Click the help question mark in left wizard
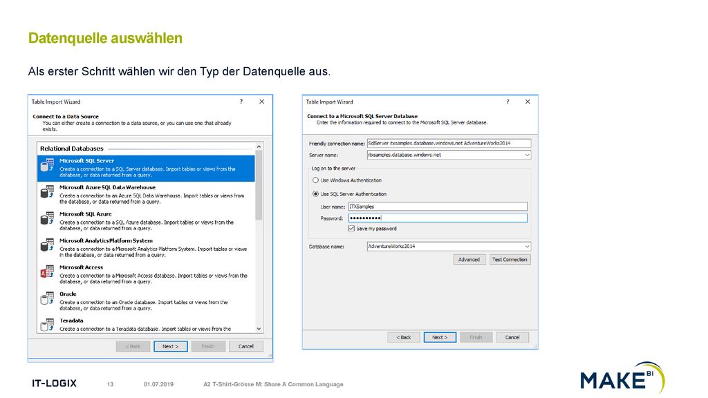 coord(241,102)
